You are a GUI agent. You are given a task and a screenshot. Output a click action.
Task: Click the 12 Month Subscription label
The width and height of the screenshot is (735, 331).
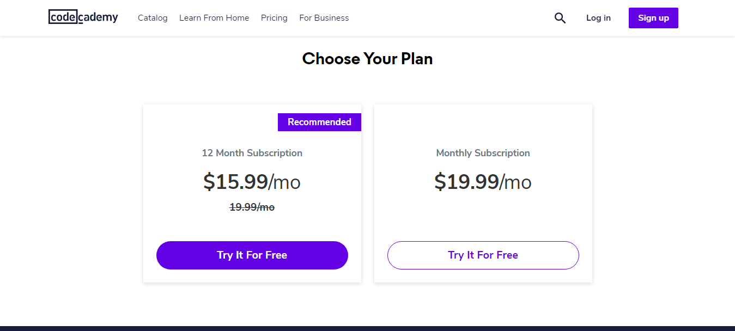(x=252, y=153)
